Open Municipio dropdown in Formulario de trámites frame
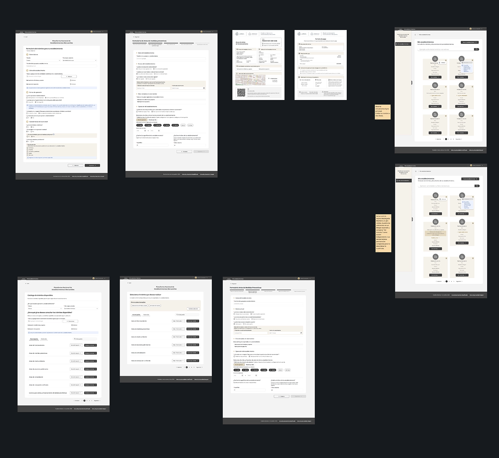Image resolution: width=499 pixels, height=458 pixels. [x=79, y=60]
